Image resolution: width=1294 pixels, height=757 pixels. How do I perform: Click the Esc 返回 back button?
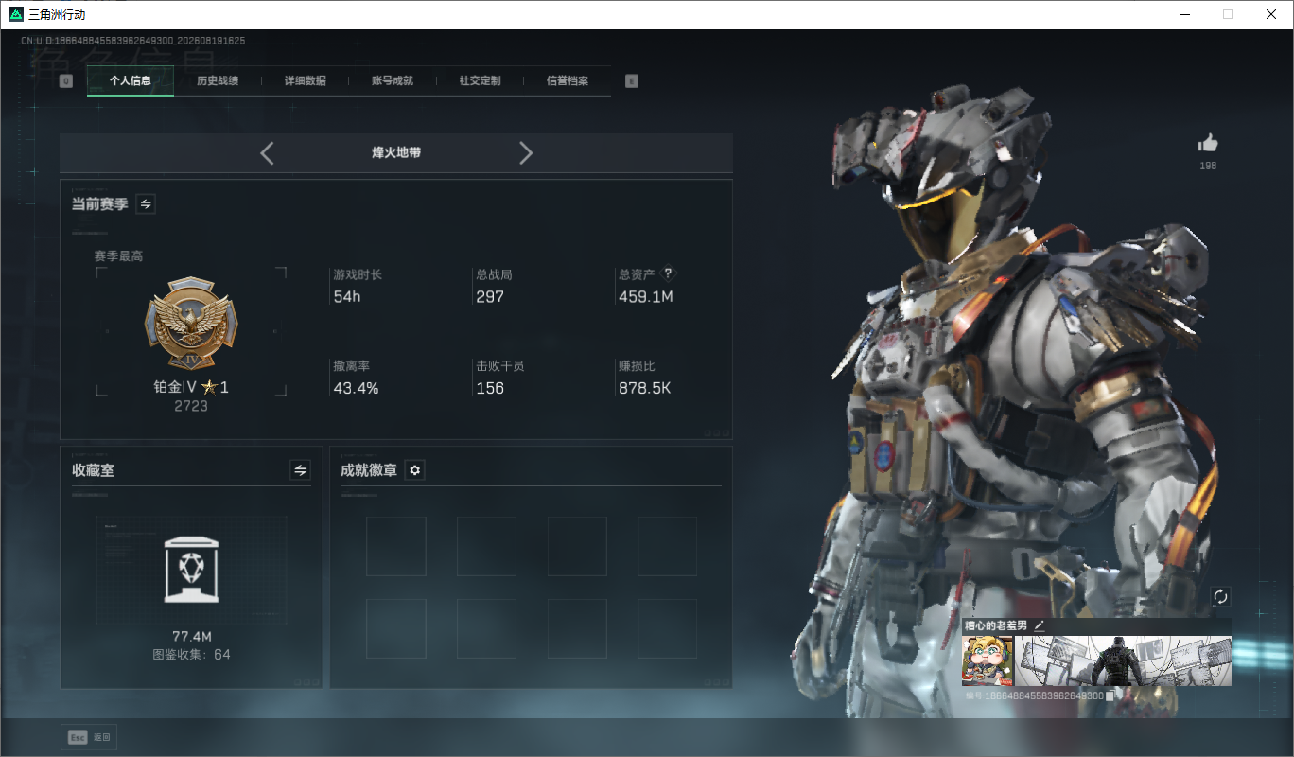point(90,737)
